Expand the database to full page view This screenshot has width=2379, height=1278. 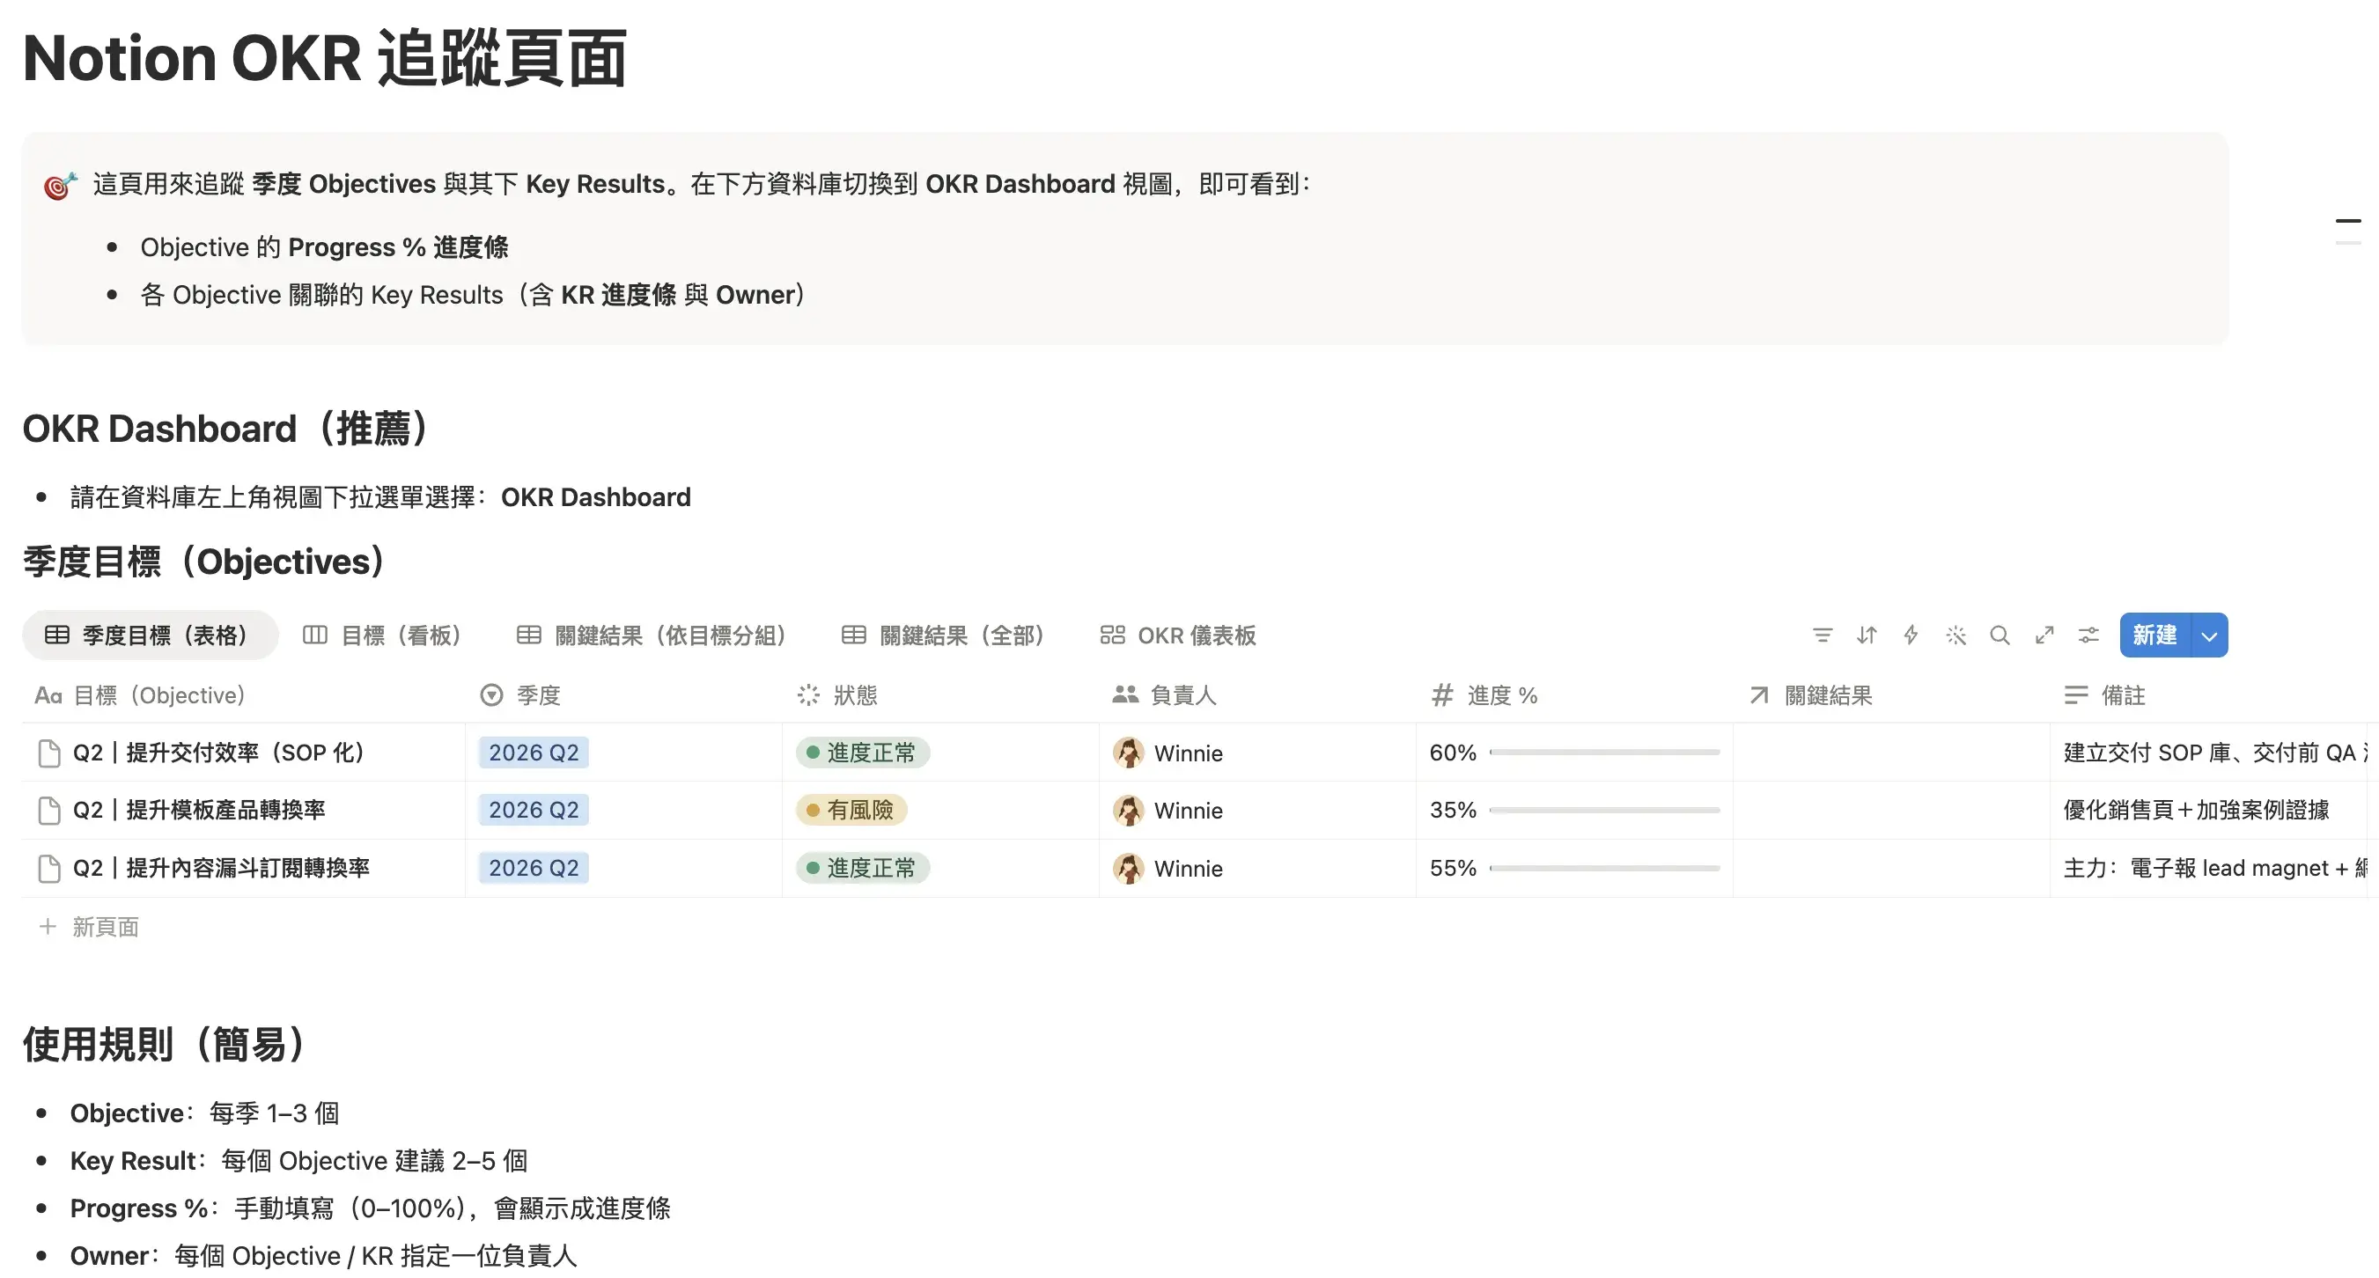(2044, 635)
